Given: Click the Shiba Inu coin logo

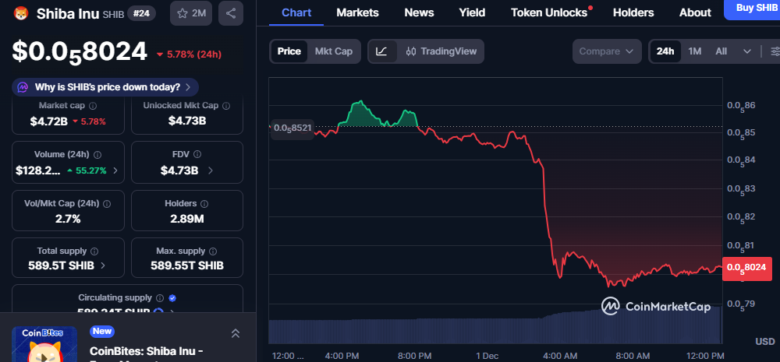Looking at the screenshot, I should click(21, 13).
